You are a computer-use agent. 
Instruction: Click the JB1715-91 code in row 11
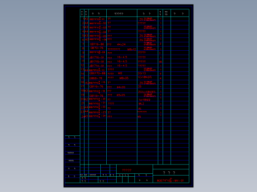coord(97,62)
